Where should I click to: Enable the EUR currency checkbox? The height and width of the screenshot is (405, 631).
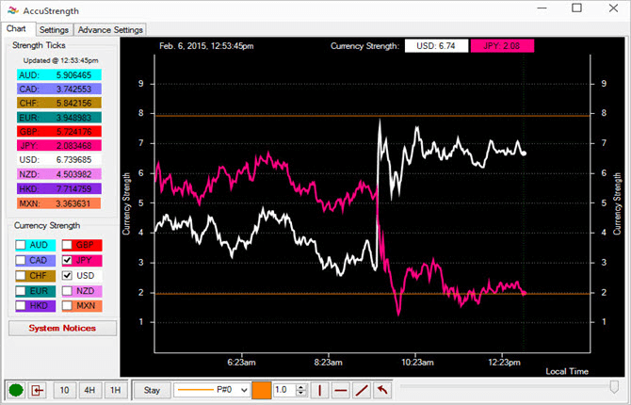(x=21, y=291)
